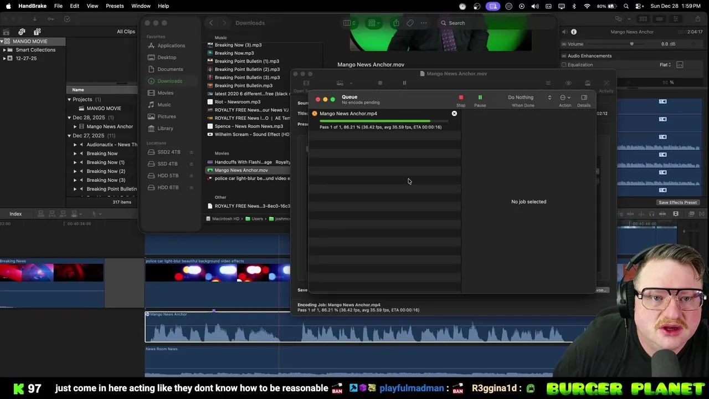Open Finder more actions ellipsis
This screenshot has height=399, width=709.
click(424, 23)
